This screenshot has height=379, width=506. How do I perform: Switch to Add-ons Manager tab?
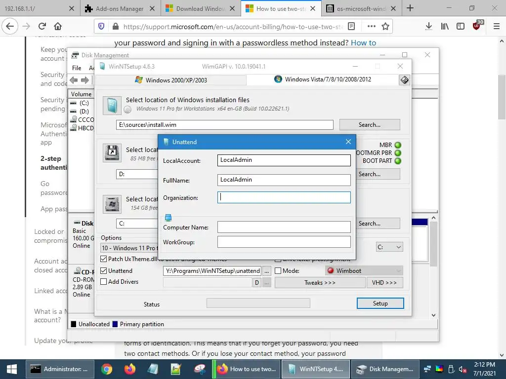click(120, 9)
